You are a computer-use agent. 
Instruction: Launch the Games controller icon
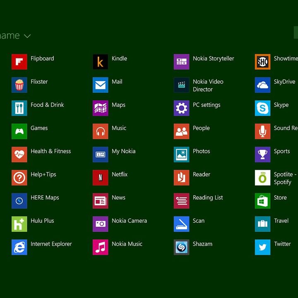pyautogui.click(x=19, y=131)
